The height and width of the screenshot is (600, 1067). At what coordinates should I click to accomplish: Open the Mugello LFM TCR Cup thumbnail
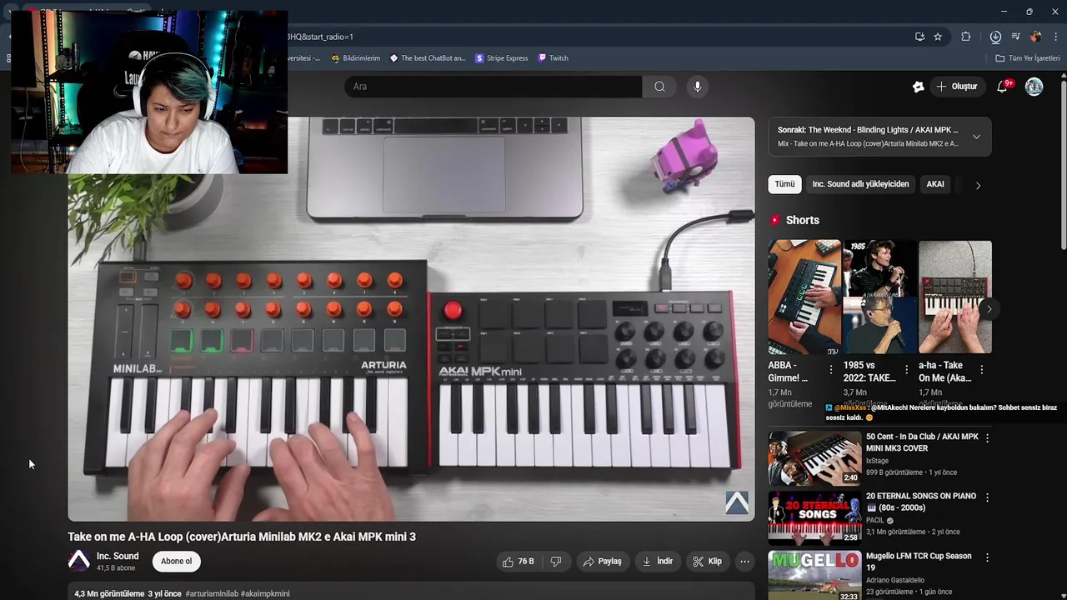[814, 575]
